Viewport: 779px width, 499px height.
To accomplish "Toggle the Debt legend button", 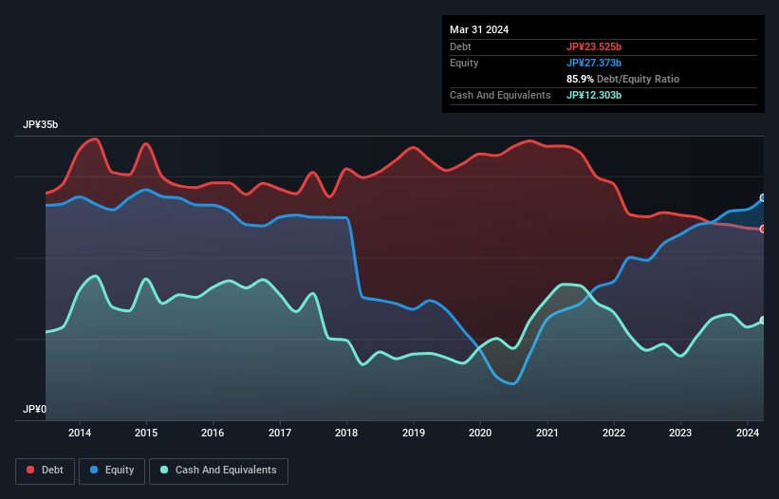I will (46, 471).
